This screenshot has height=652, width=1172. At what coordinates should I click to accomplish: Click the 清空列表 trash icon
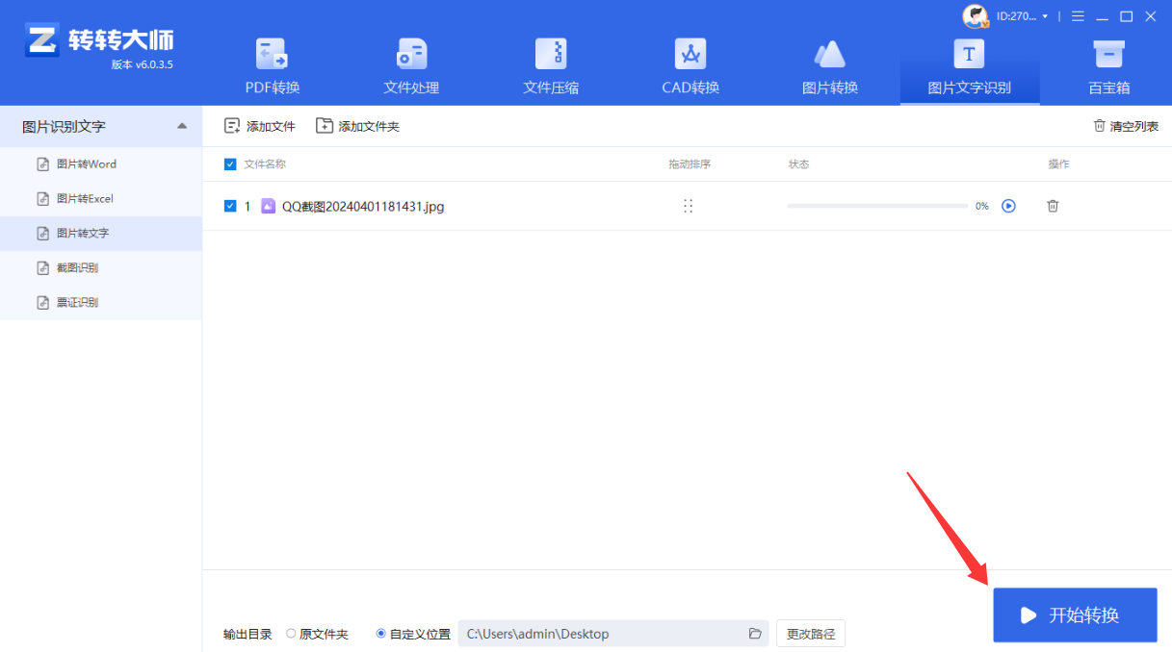1100,125
